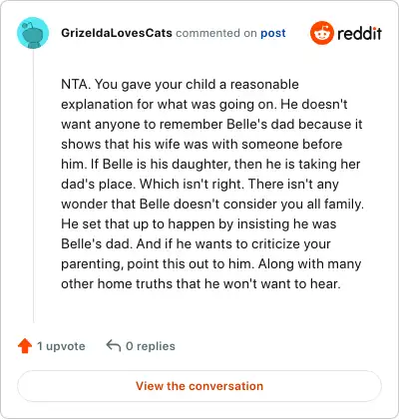Viewport: 399px width, 419px height.
Task: Click the 'commented on' text in the header
Action: [216, 33]
